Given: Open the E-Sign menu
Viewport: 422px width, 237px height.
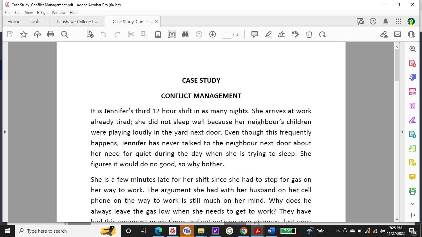Looking at the screenshot, I should [42, 13].
